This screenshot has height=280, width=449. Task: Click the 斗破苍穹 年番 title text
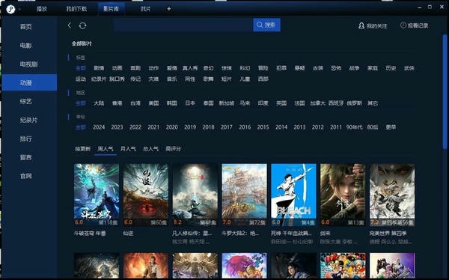(90, 234)
